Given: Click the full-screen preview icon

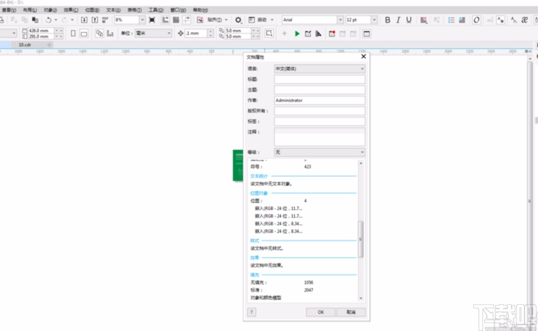Looking at the screenshot, I should point(152,20).
